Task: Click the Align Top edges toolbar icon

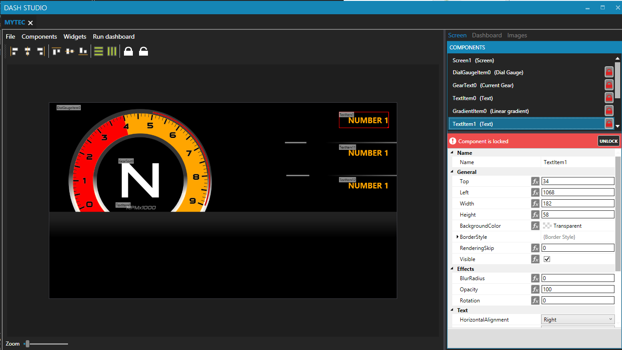Action: (x=56, y=51)
